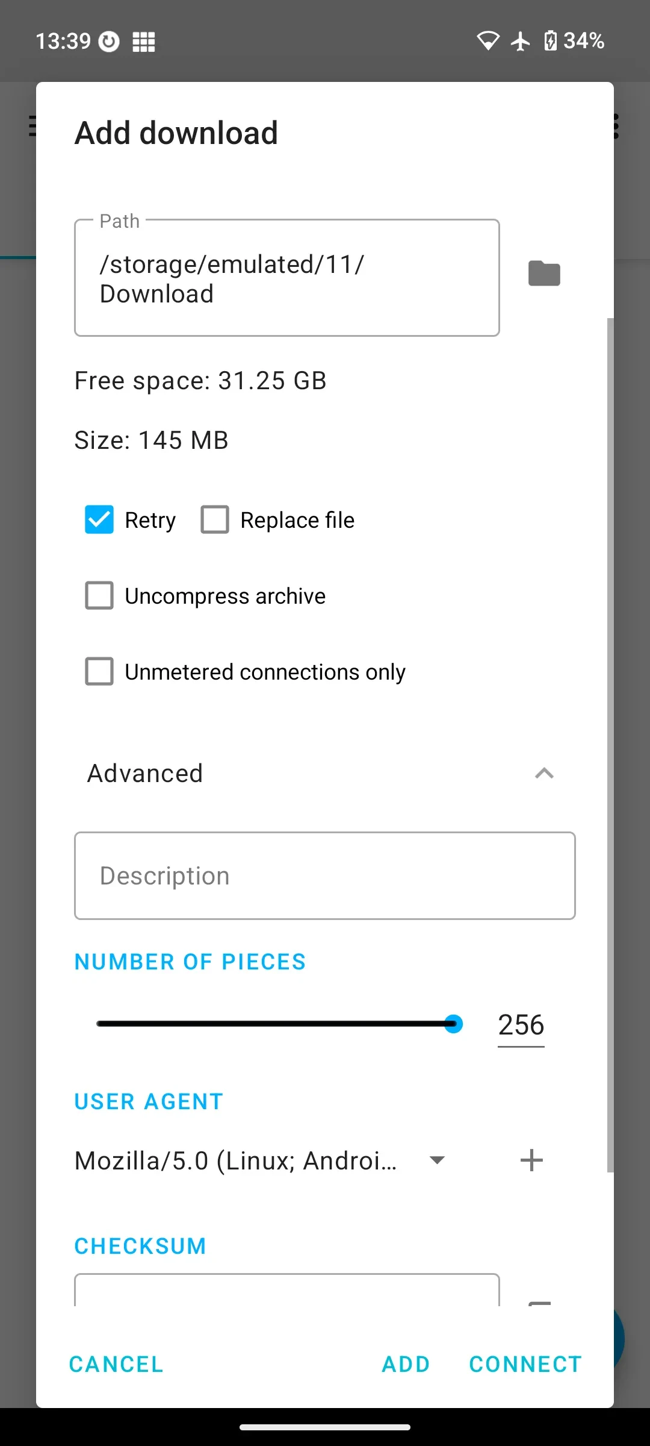Click the CONNECT button
650x1446 pixels.
click(525, 1364)
